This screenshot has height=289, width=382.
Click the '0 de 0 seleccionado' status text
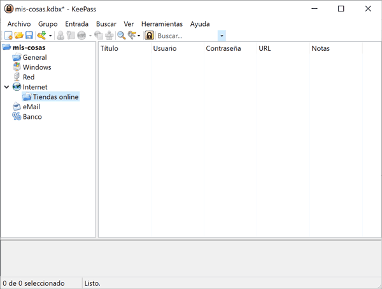click(34, 283)
